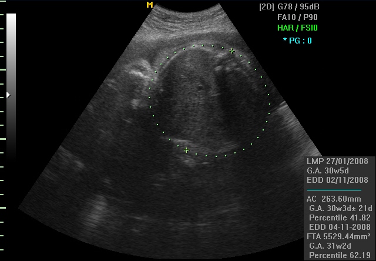Click the yellow M orientation marker

[x=150, y=5]
